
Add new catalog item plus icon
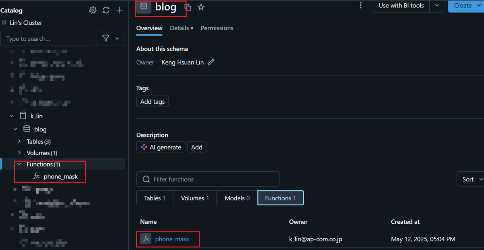click(119, 10)
